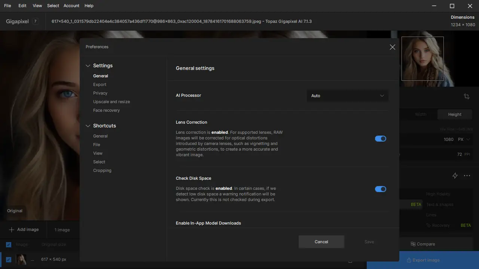Screen dimensions: 479x269
Task: Select the portrait thumbnail in the image list
Action: pyautogui.click(x=21, y=260)
